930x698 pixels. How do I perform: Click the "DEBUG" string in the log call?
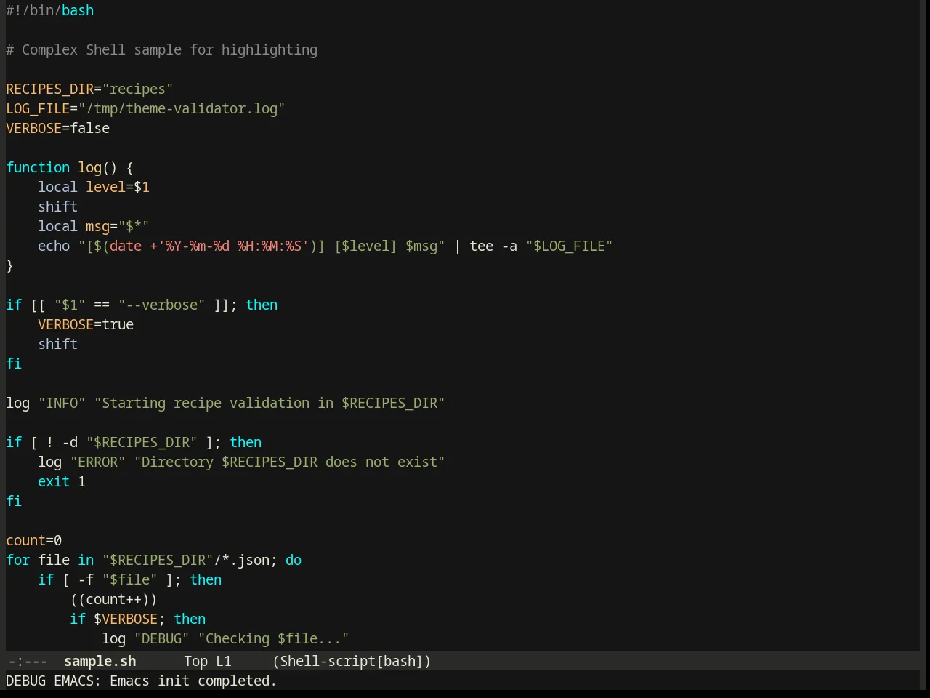pyautogui.click(x=161, y=638)
